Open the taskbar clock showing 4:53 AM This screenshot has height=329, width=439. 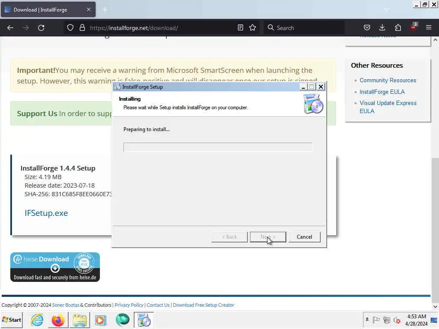pos(416,320)
